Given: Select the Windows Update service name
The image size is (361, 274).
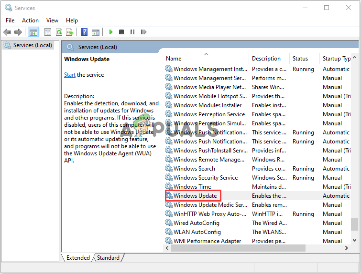Looking at the screenshot, I should point(195,196).
